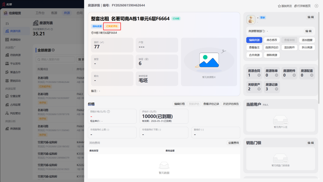
Task: Open 房源配套 card arrow
Action: click(312, 75)
